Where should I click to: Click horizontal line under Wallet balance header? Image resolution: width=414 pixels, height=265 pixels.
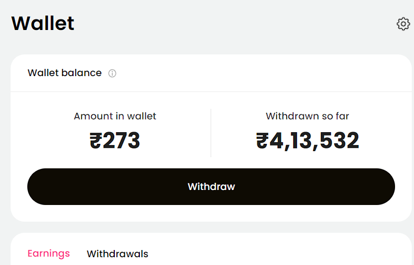[211, 92]
